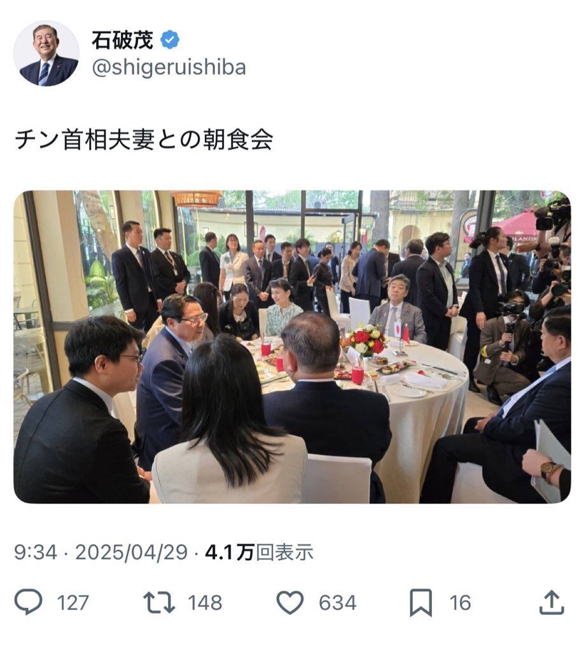Tap the retweet arrows icon
This screenshot has height=651, width=584.
point(159,603)
